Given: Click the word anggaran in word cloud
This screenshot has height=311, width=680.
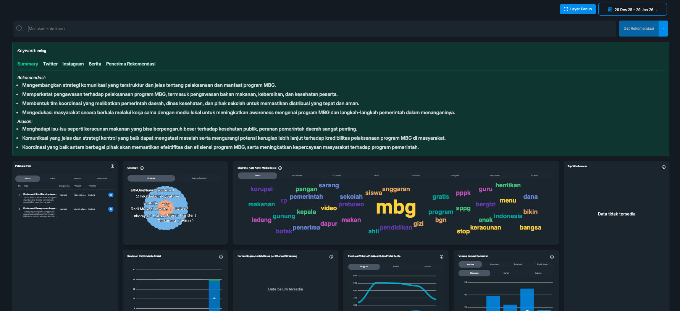Looking at the screenshot, I should click(396, 189).
